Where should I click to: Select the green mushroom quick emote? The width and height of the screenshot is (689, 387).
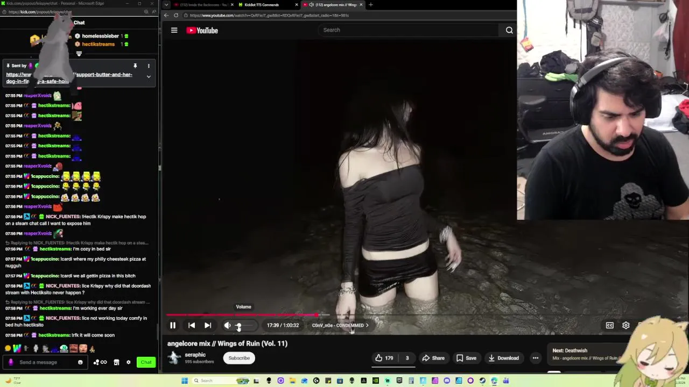pyautogui.click(x=64, y=348)
